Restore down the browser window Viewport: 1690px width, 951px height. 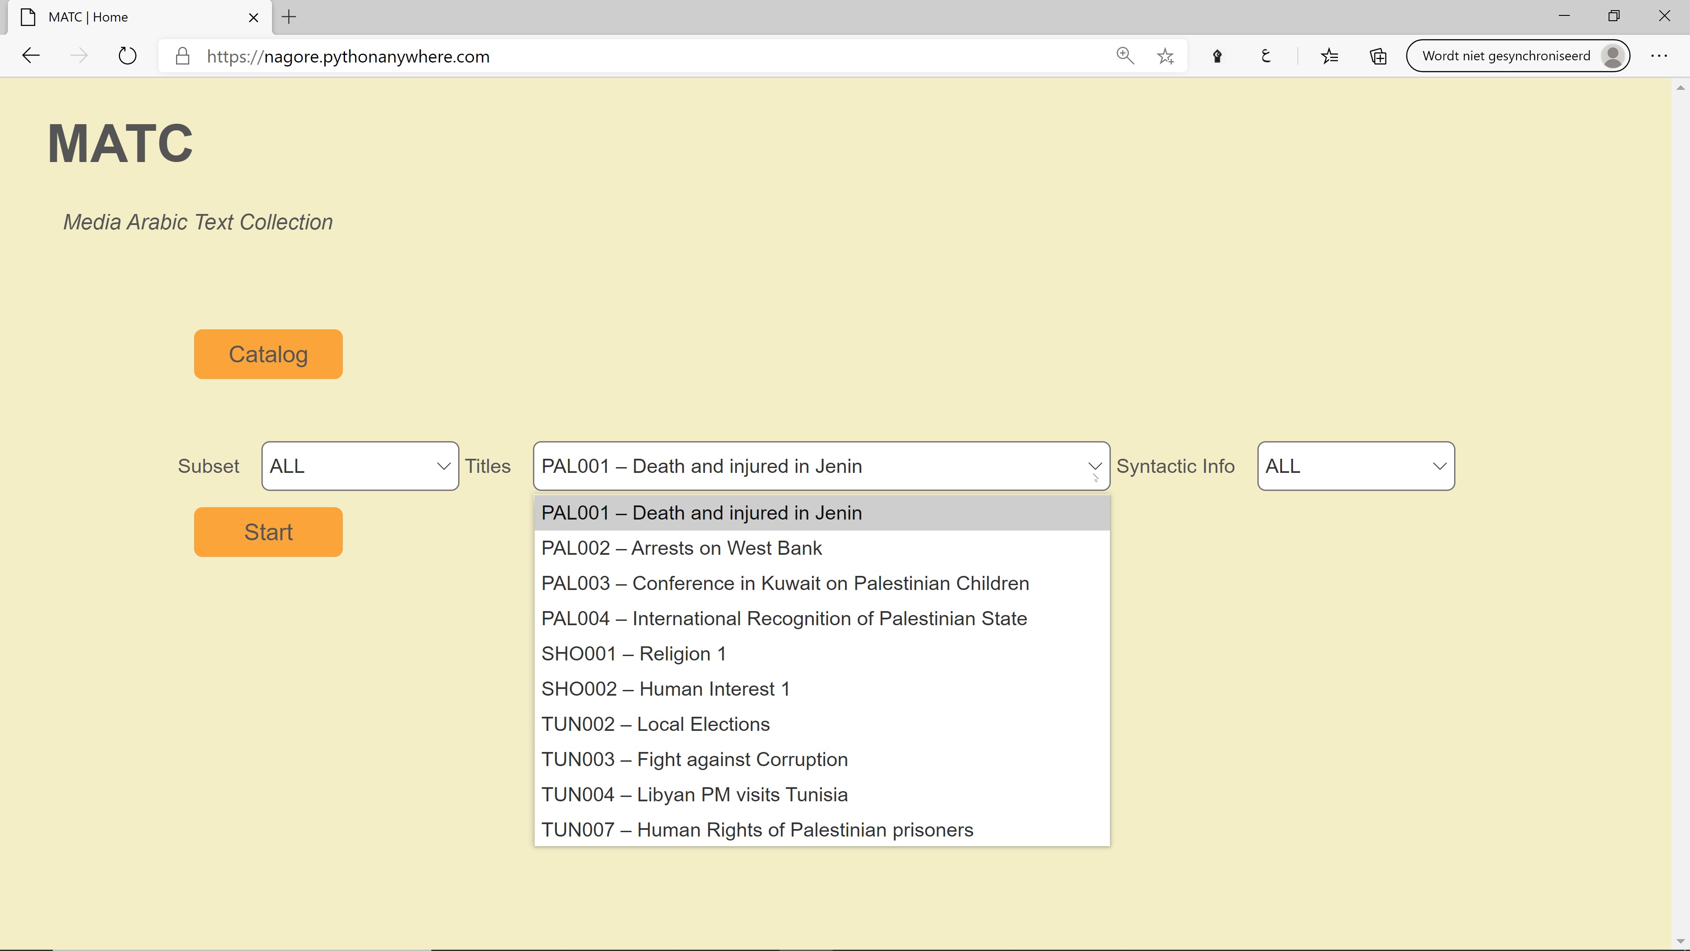coord(1614,16)
